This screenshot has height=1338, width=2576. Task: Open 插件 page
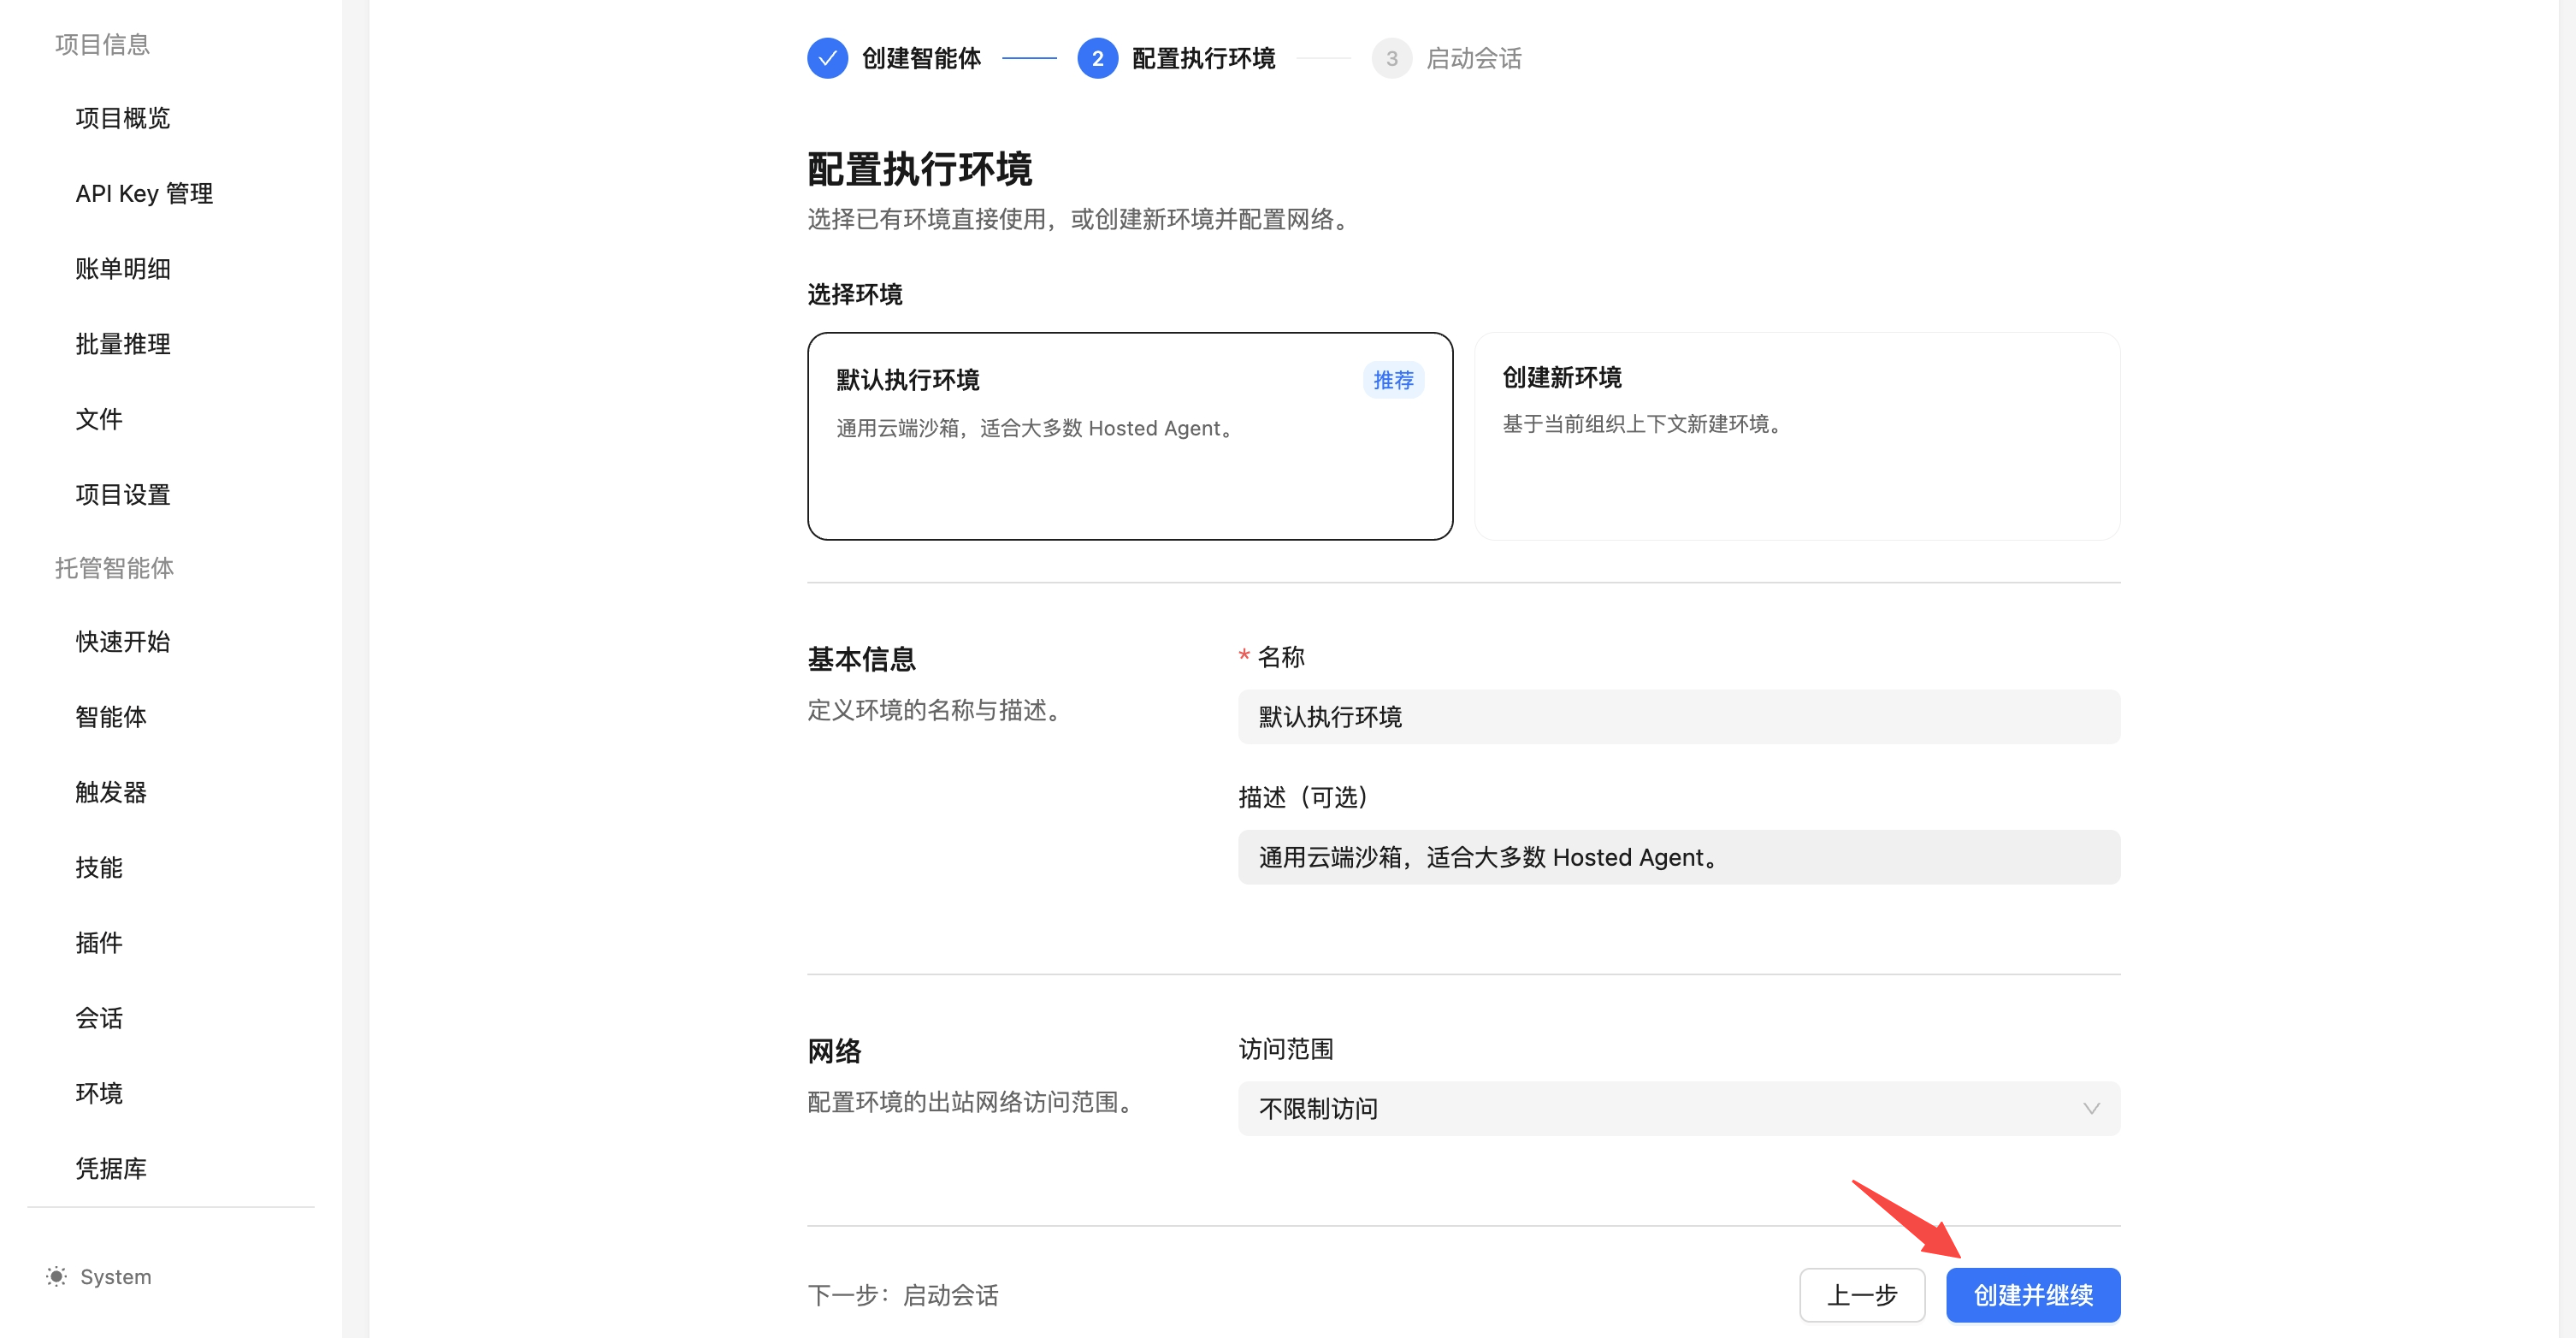click(x=99, y=942)
